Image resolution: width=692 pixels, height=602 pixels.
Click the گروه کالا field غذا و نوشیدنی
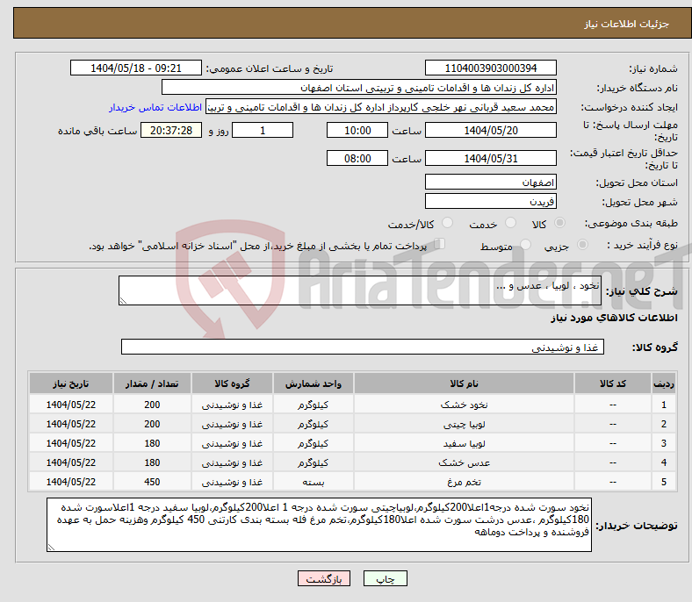pyautogui.click(x=363, y=347)
